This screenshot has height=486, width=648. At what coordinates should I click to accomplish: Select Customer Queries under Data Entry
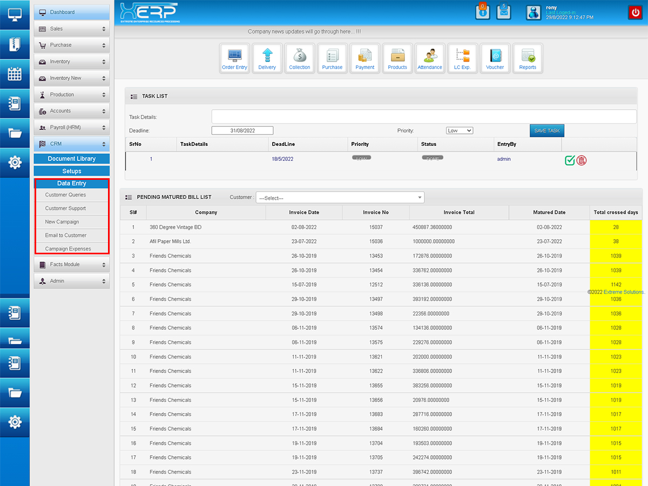click(66, 195)
